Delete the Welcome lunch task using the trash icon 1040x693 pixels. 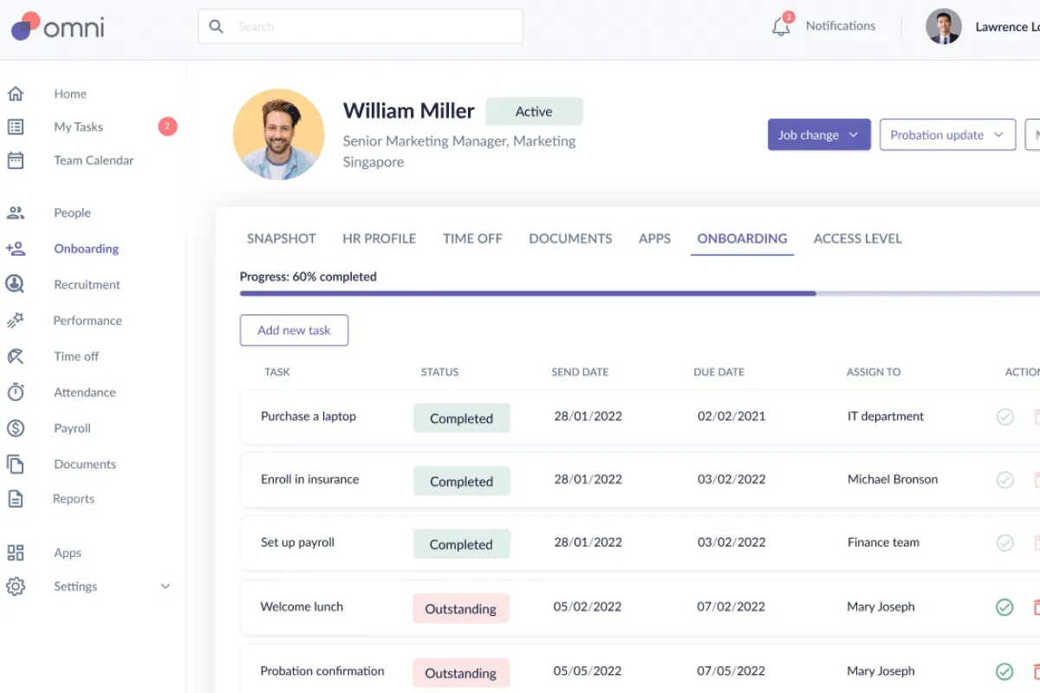click(x=1037, y=607)
